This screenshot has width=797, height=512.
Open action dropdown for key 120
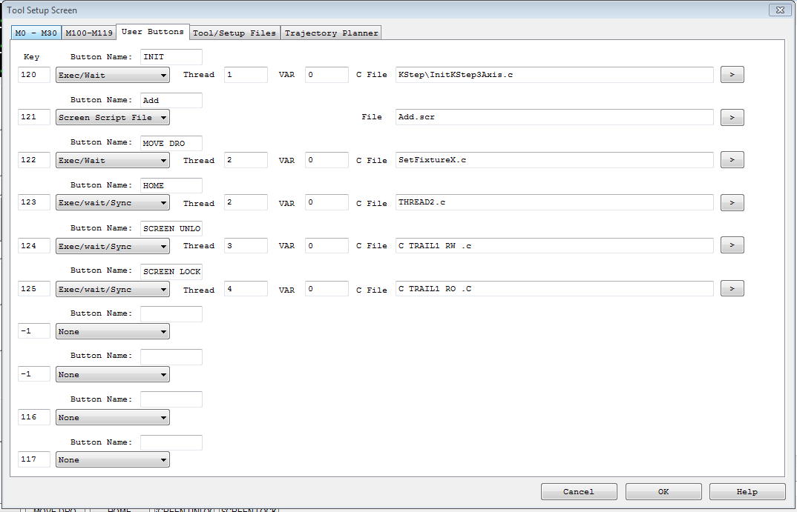112,75
